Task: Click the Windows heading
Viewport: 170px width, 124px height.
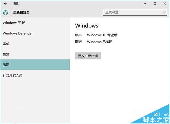Action: click(87, 26)
